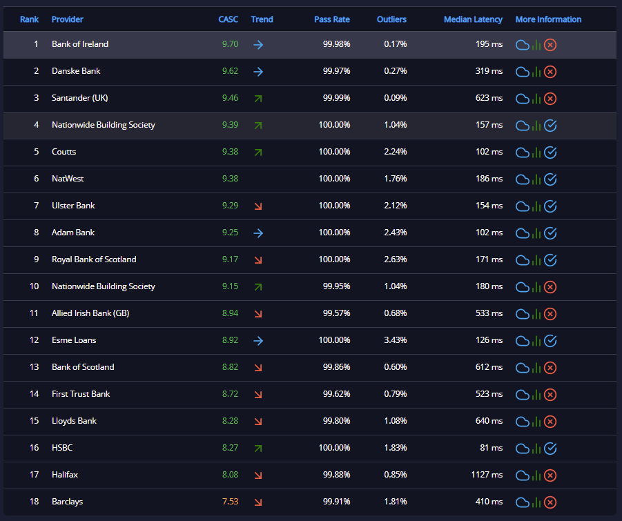622x521 pixels.
Task: Click Bank of Scotland CASC score 8.82
Action: [x=230, y=367]
